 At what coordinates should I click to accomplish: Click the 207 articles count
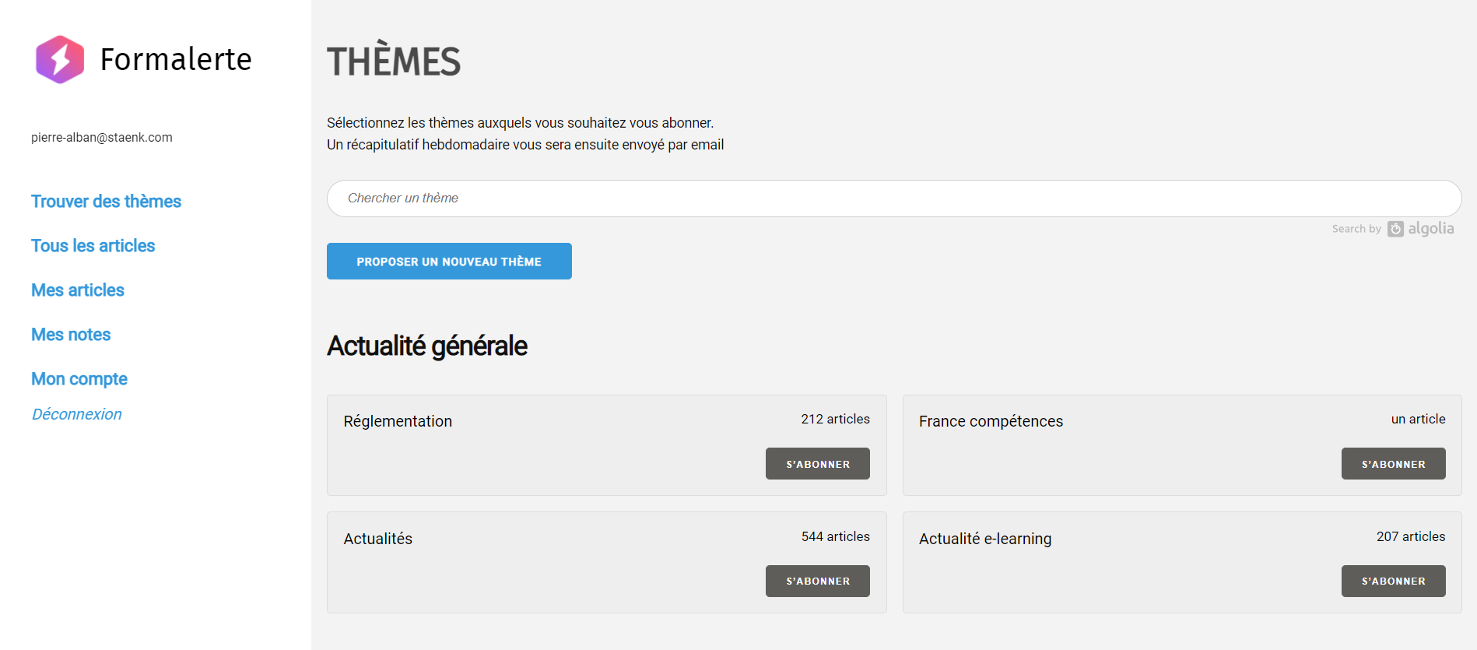click(1410, 536)
